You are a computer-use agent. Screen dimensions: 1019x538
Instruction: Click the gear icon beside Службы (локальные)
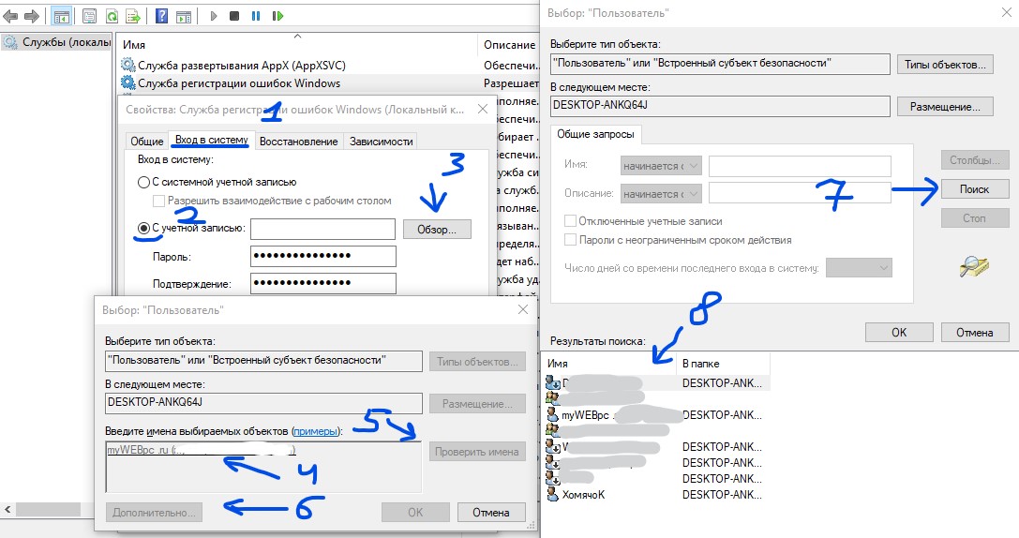coord(9,42)
